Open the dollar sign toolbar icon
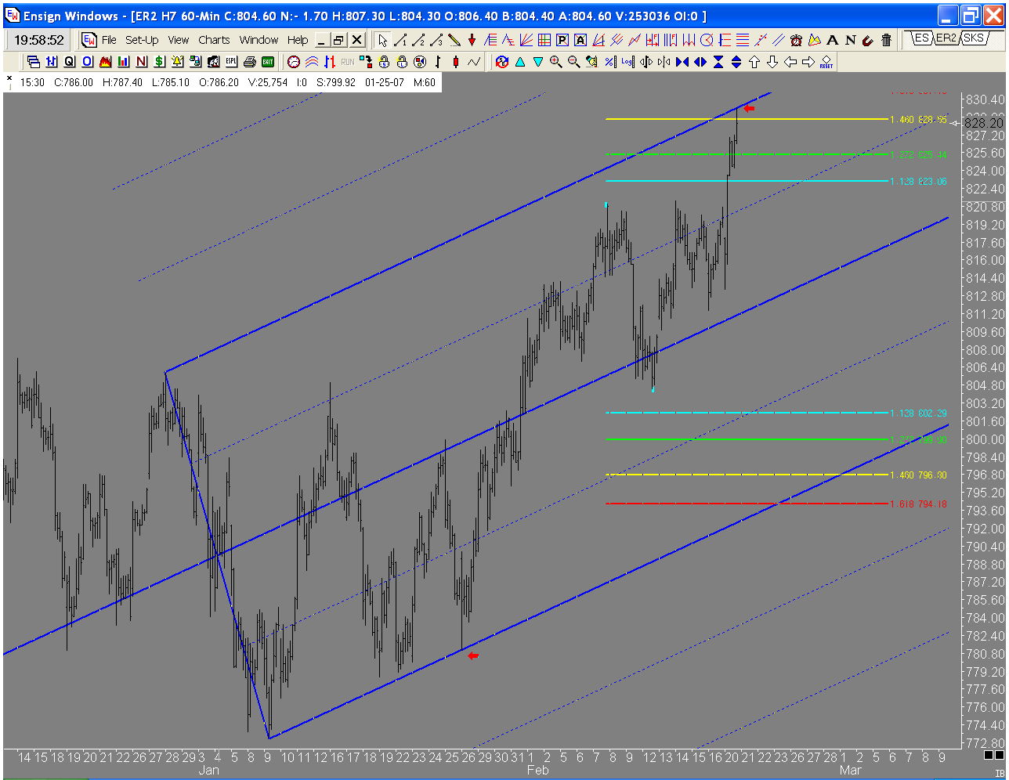Image resolution: width=1009 pixels, height=780 pixels. click(x=160, y=62)
